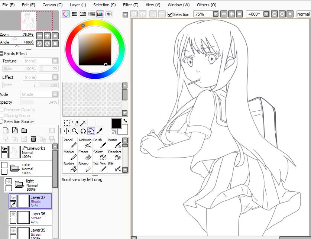Activate the rectangular selection tool

pos(67,123)
